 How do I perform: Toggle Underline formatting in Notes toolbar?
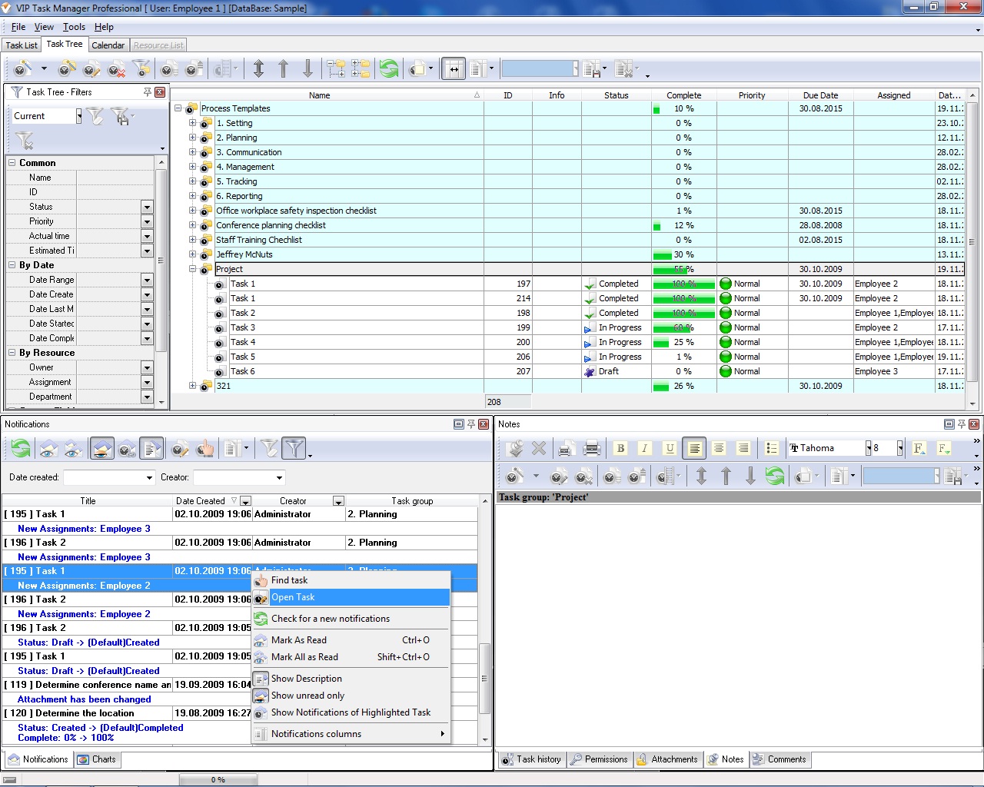click(670, 448)
